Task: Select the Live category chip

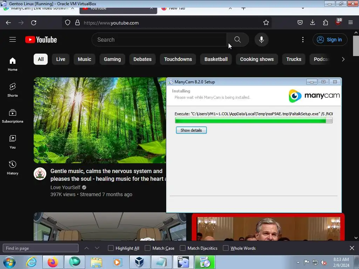Action: pos(61,59)
